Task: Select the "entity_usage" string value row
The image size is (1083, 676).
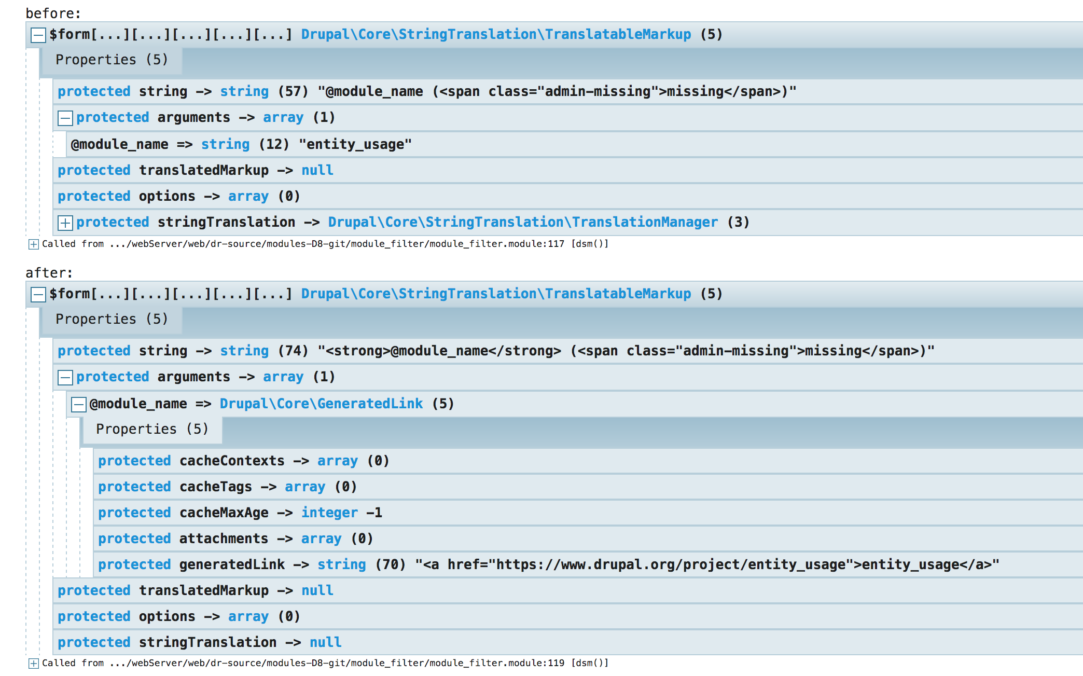Action: coord(574,144)
